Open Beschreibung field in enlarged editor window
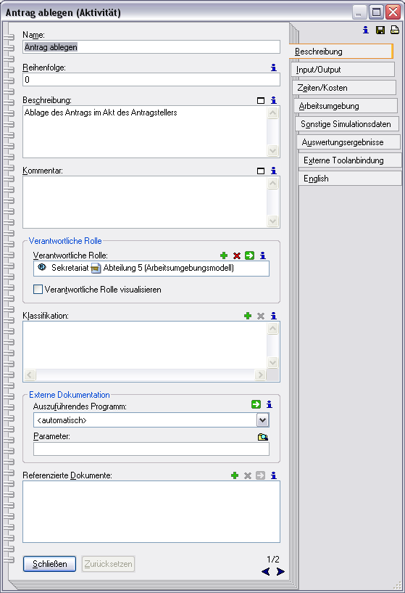405x593 pixels. pos(260,101)
